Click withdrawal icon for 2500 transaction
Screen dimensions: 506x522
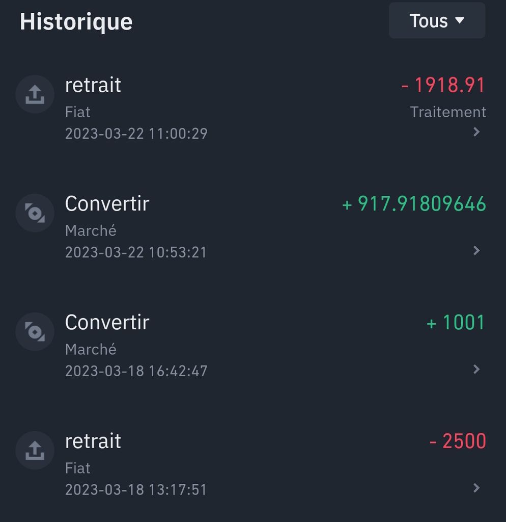tap(35, 451)
